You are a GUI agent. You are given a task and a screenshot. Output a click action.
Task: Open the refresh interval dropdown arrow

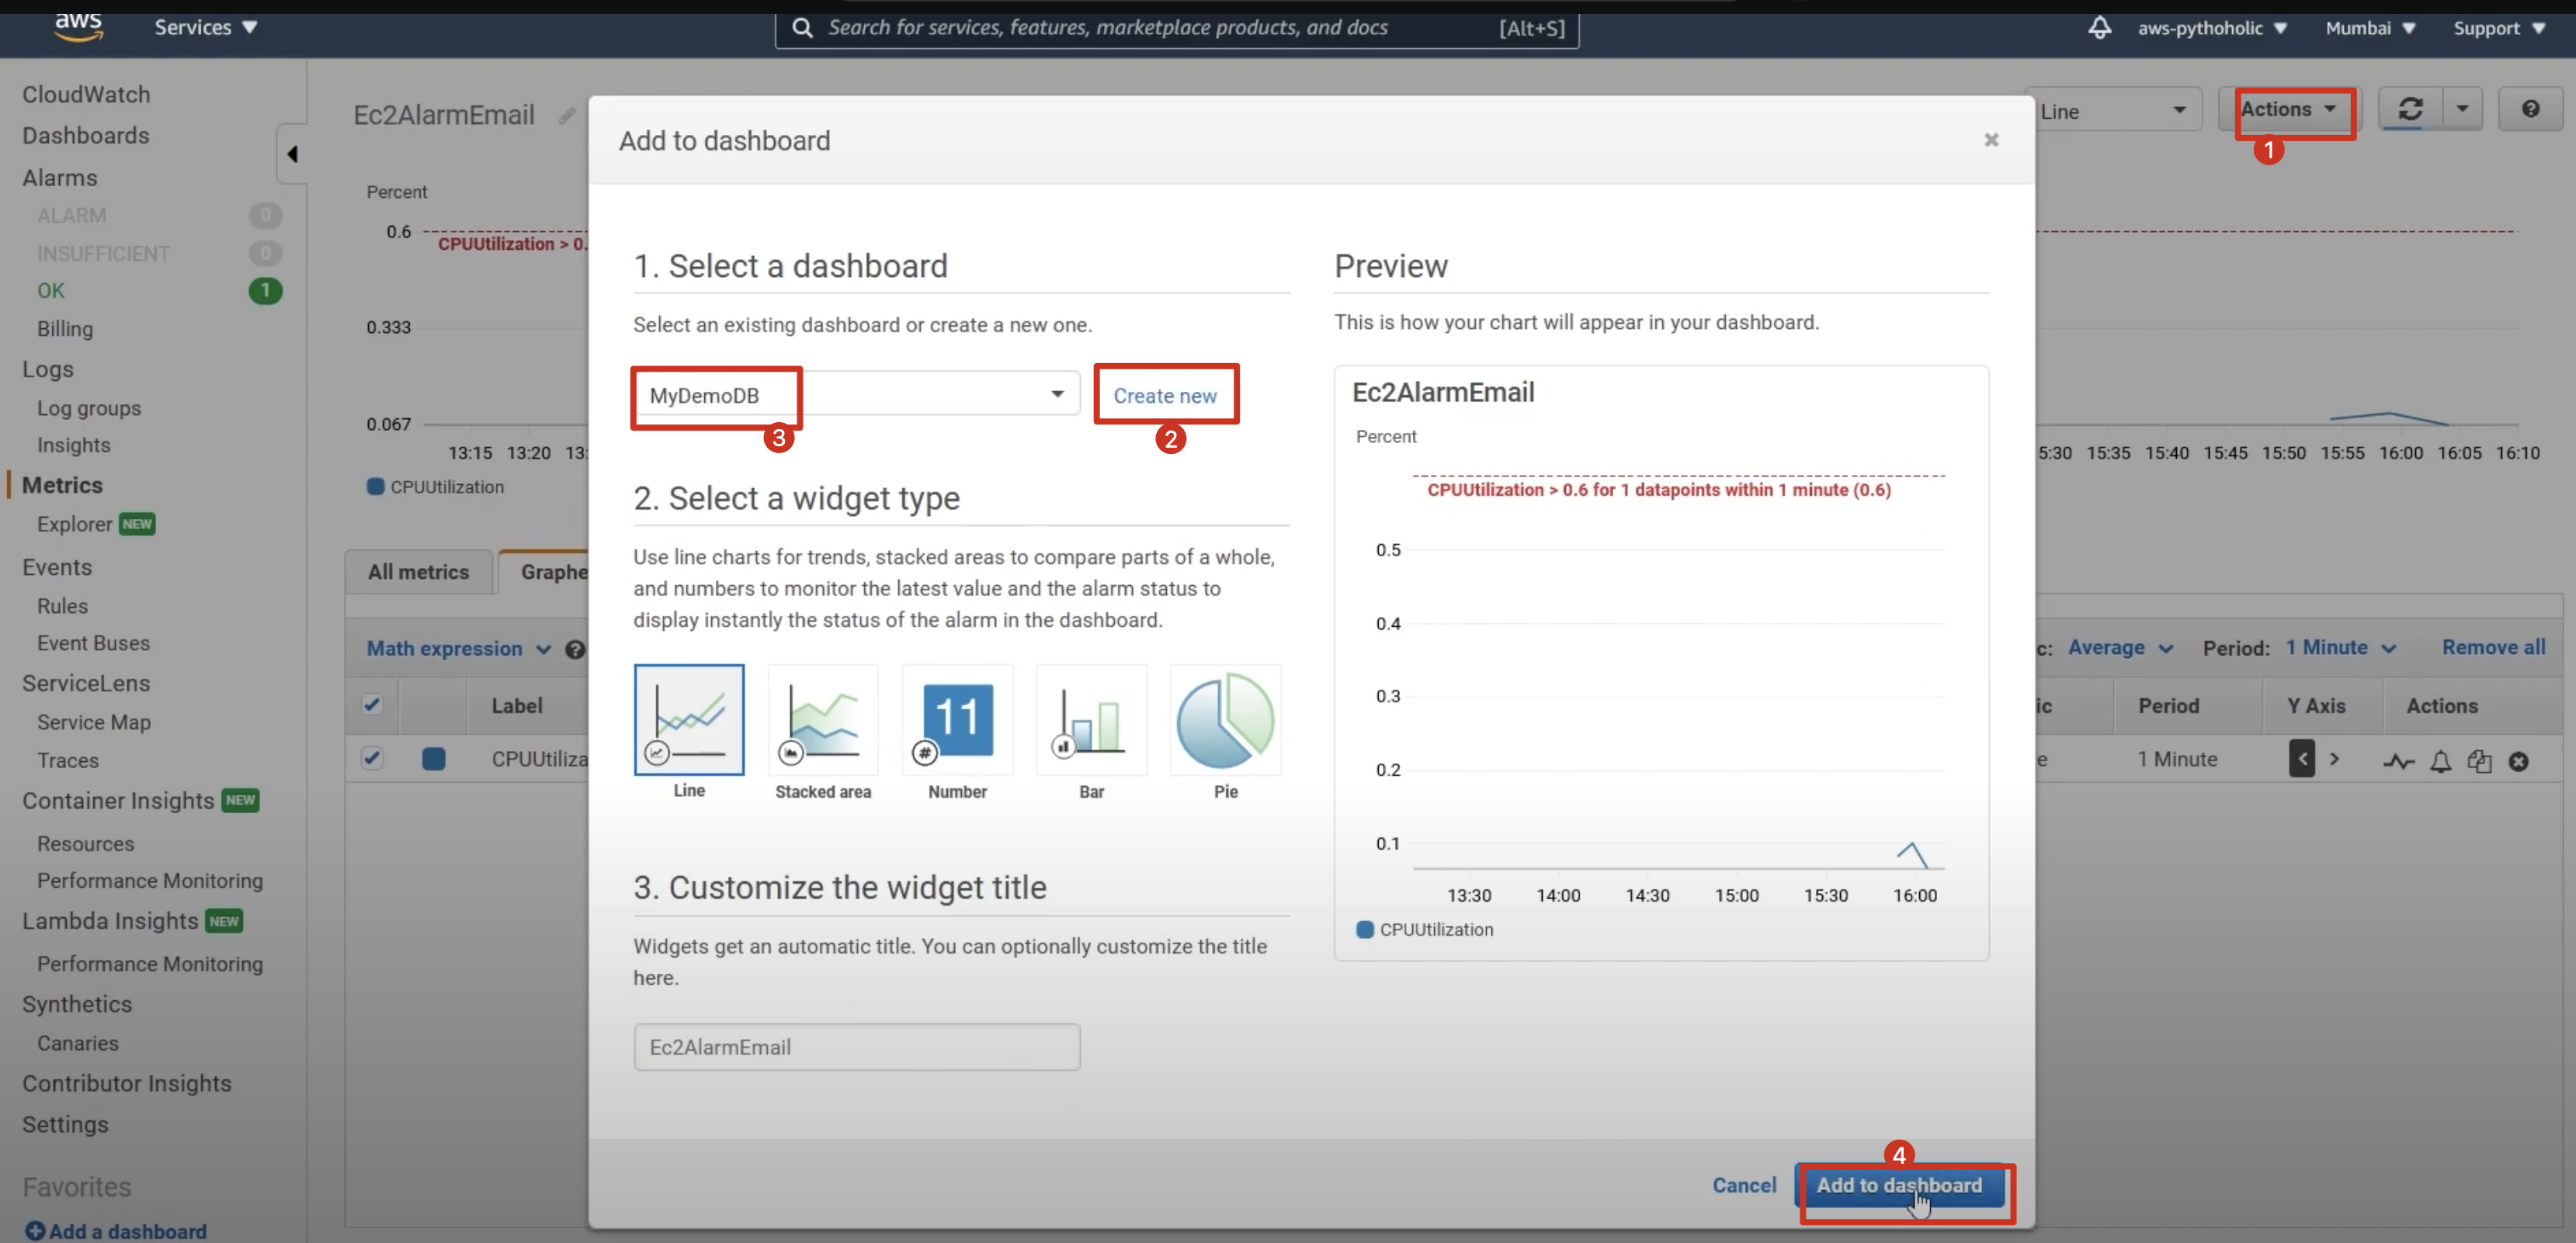(2462, 109)
